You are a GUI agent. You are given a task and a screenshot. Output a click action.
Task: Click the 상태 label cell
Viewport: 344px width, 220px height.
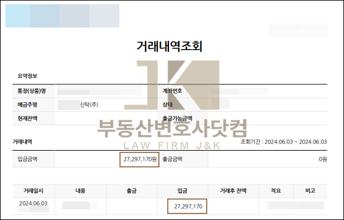tap(183, 105)
